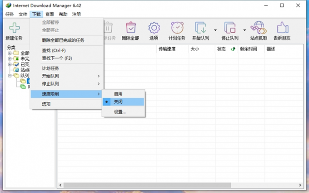Collapse the 队列 tree node
309x193 pixels.
click(x=10, y=76)
